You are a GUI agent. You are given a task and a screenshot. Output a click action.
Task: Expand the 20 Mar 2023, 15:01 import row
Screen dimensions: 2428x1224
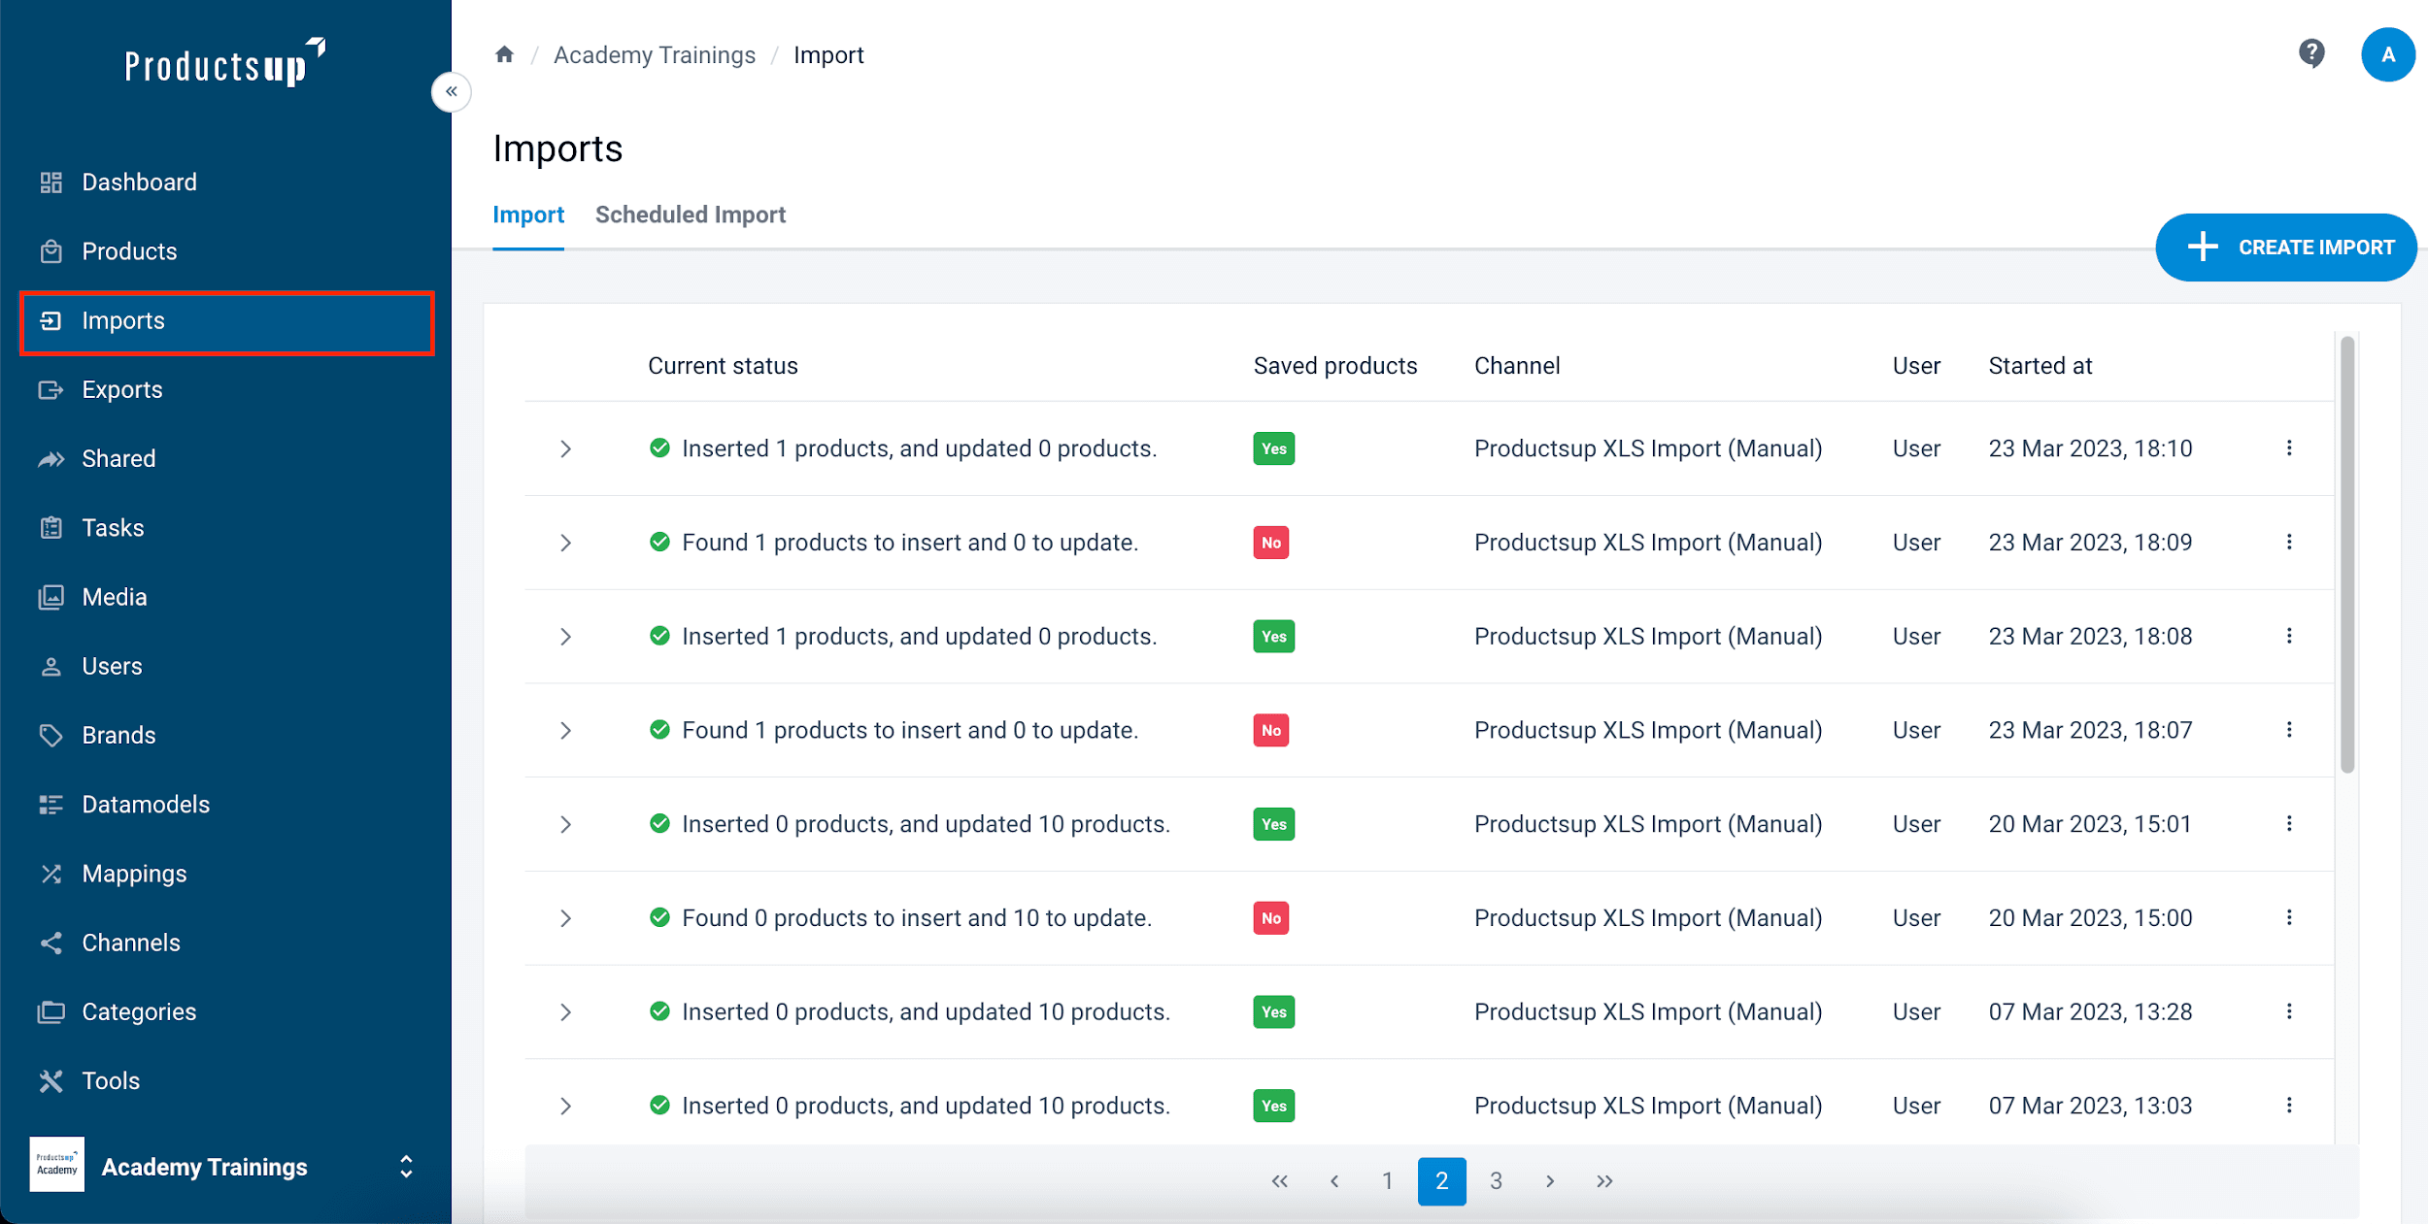tap(565, 824)
